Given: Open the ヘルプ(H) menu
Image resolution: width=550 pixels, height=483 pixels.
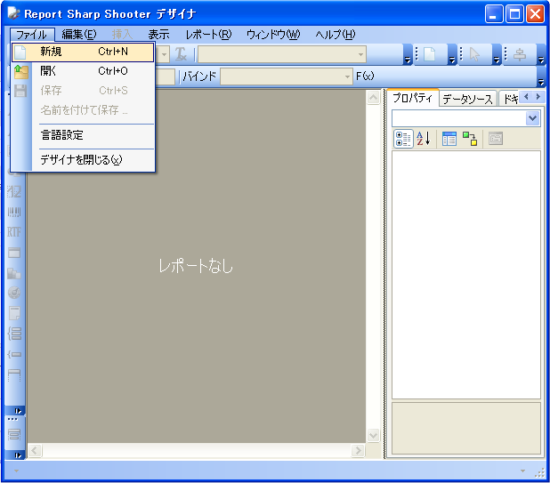Looking at the screenshot, I should point(336,35).
